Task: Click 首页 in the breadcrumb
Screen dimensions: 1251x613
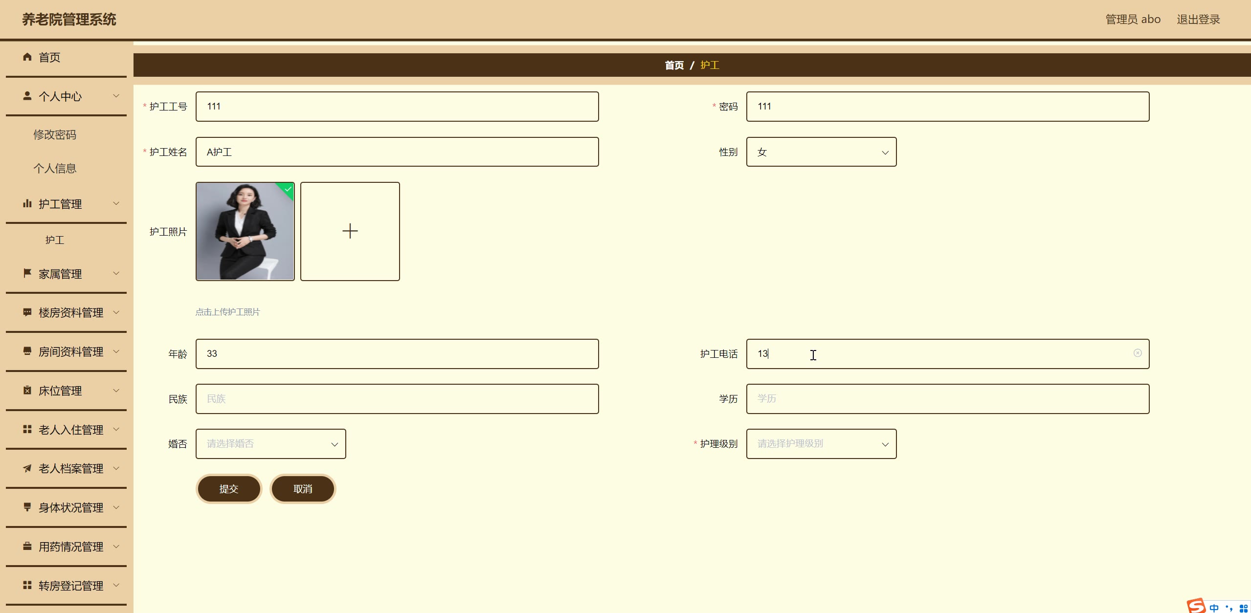Action: point(674,65)
